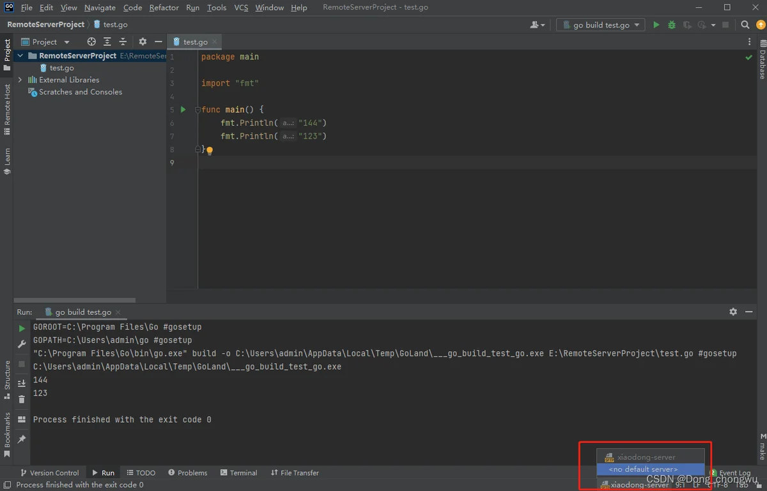Image resolution: width=767 pixels, height=491 pixels.
Task: Open the Refactor menu
Action: pyautogui.click(x=164, y=8)
